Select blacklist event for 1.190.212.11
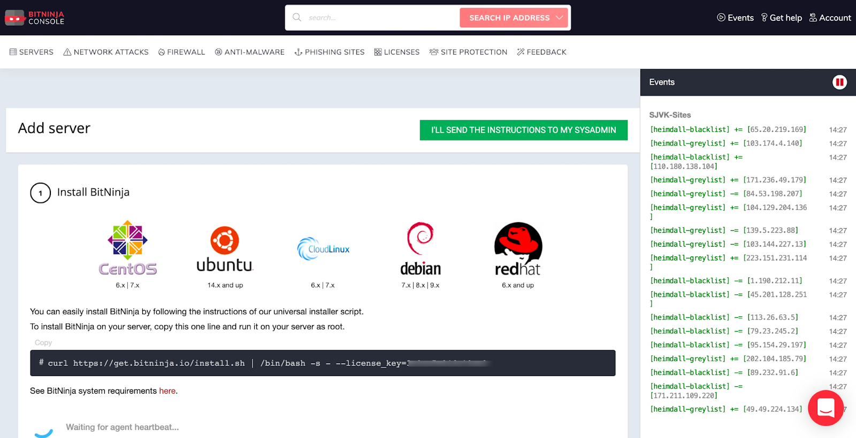This screenshot has height=438, width=856. click(x=726, y=280)
